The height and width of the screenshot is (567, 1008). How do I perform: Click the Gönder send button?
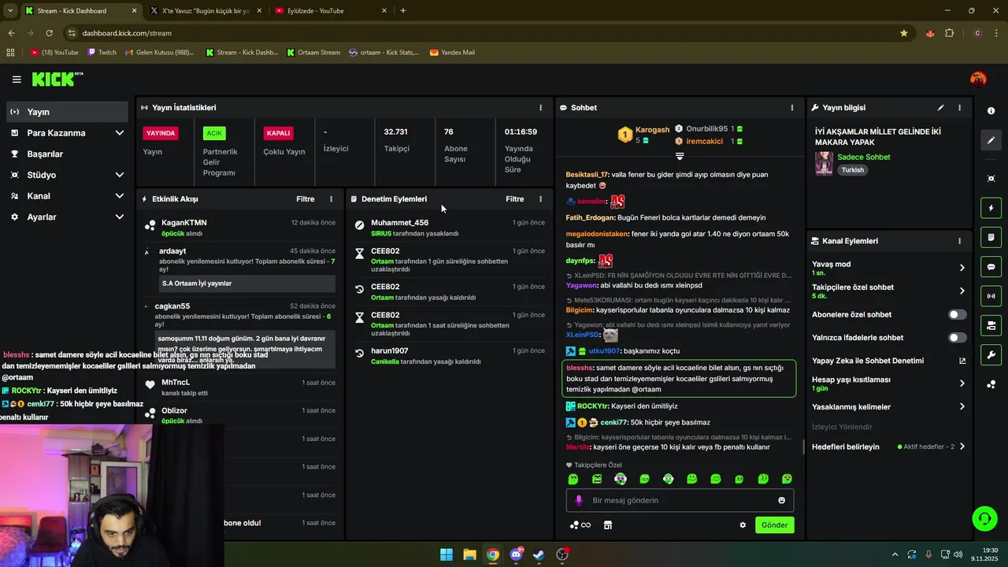click(774, 525)
